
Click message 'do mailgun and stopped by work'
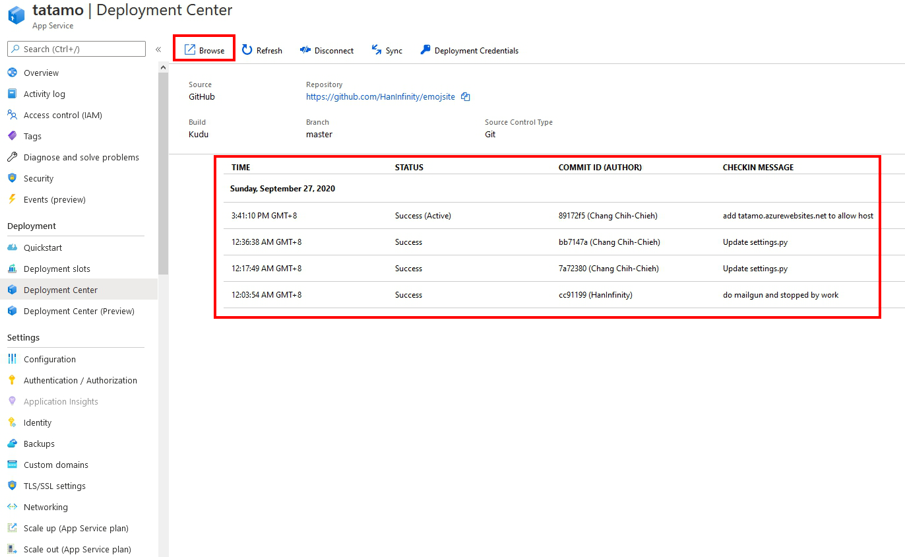(x=781, y=295)
